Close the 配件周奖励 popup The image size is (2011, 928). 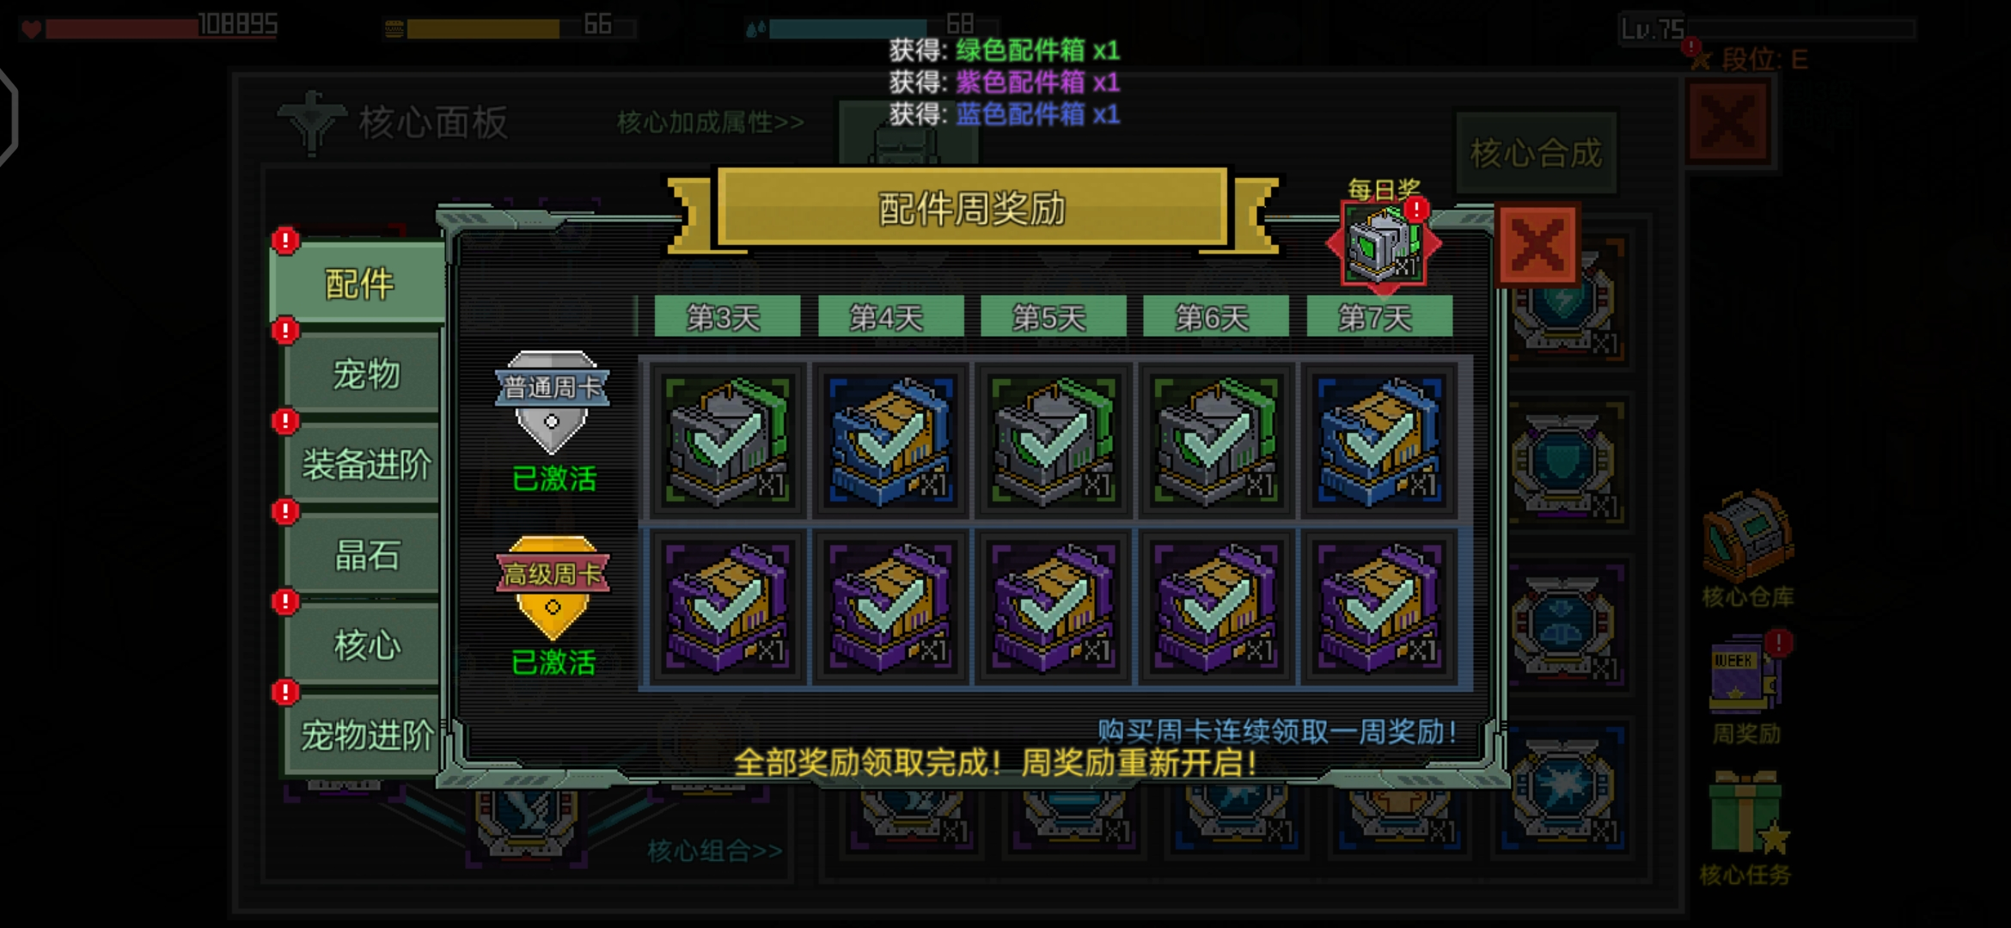pos(1537,246)
